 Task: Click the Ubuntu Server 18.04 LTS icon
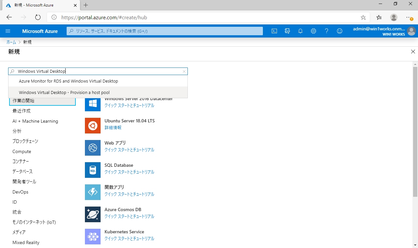[x=93, y=126]
